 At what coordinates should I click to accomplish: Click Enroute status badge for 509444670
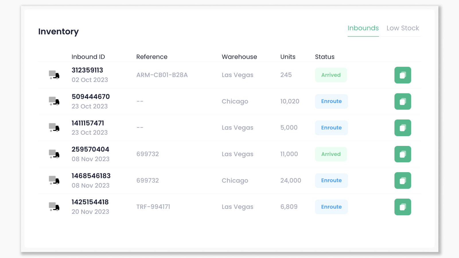click(331, 101)
